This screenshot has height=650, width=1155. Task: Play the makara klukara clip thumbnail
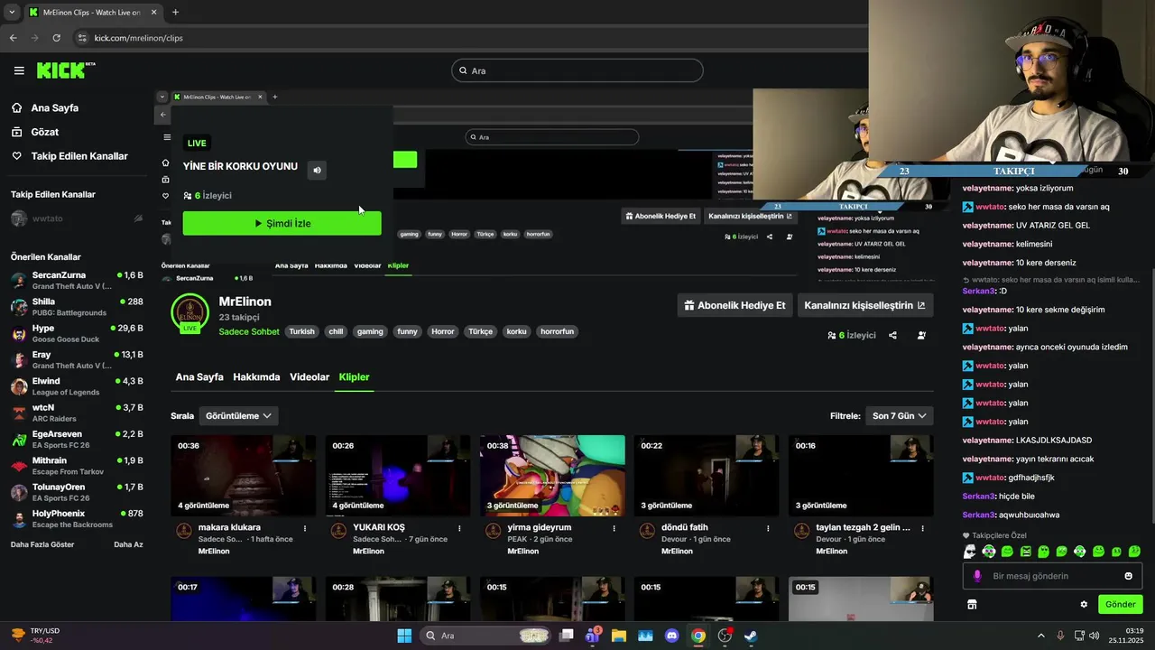point(243,476)
